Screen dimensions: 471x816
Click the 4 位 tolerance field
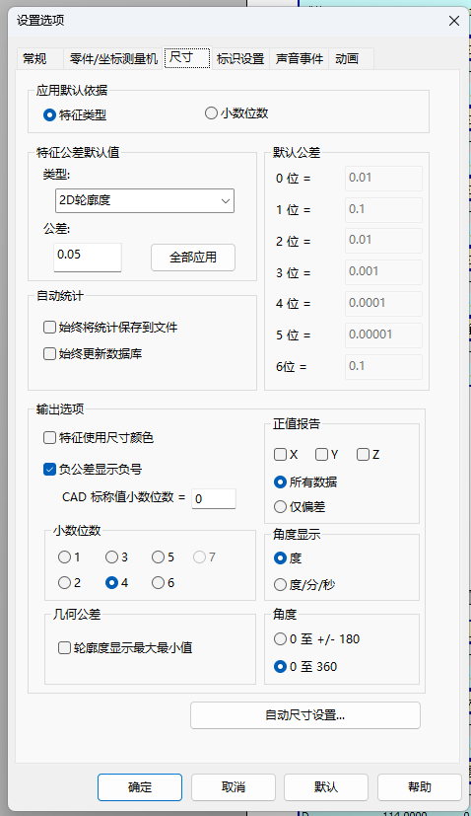pyautogui.click(x=383, y=304)
